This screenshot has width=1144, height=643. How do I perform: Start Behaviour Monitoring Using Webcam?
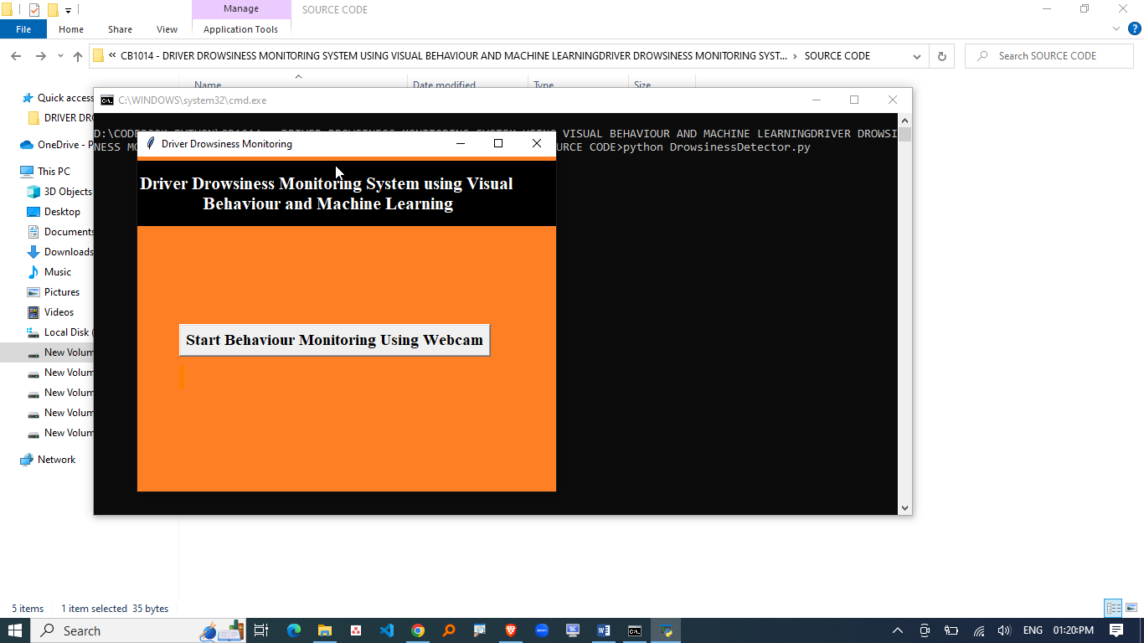pyautogui.click(x=334, y=340)
